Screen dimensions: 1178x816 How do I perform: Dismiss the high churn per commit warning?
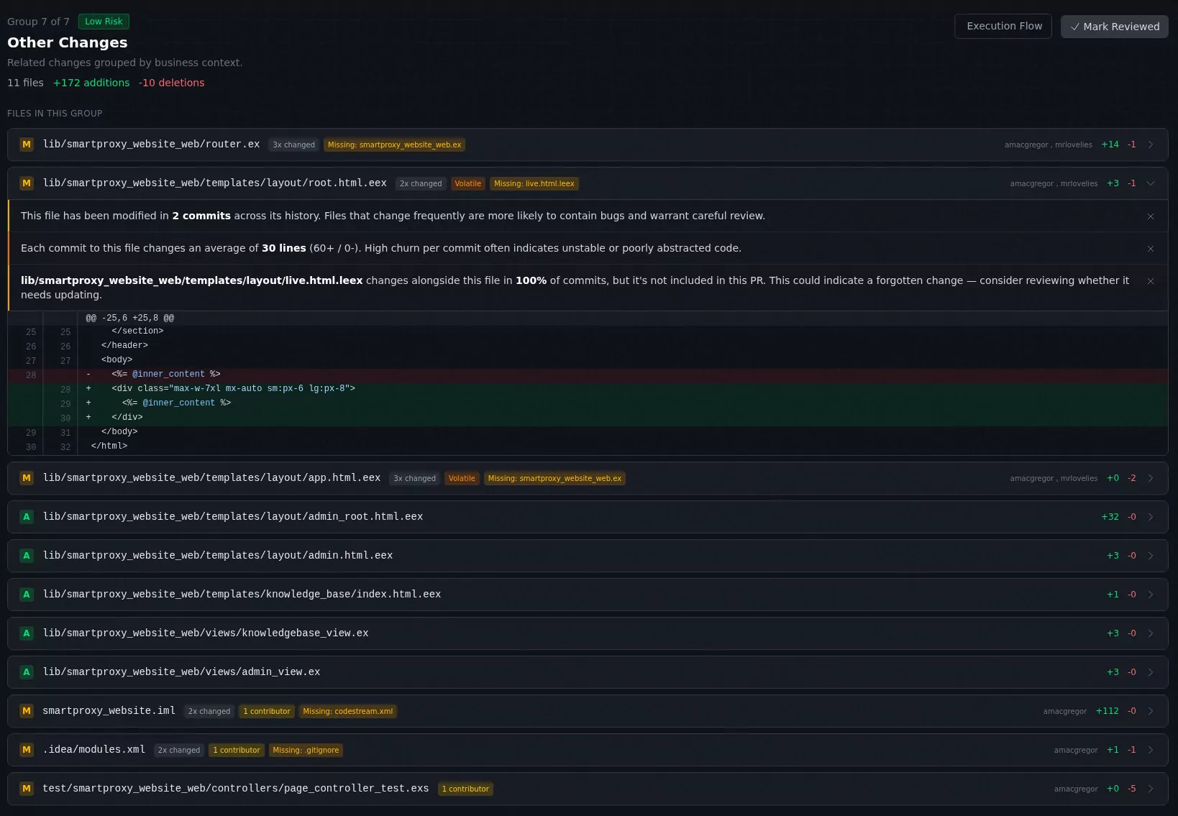(1150, 248)
